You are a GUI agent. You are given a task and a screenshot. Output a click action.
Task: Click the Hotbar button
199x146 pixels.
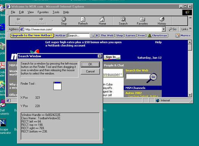coord(60,36)
